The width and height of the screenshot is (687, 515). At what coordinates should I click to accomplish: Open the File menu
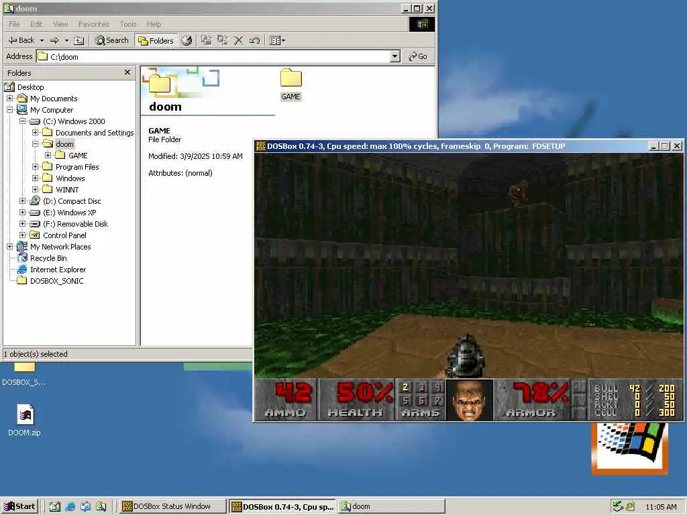point(14,24)
